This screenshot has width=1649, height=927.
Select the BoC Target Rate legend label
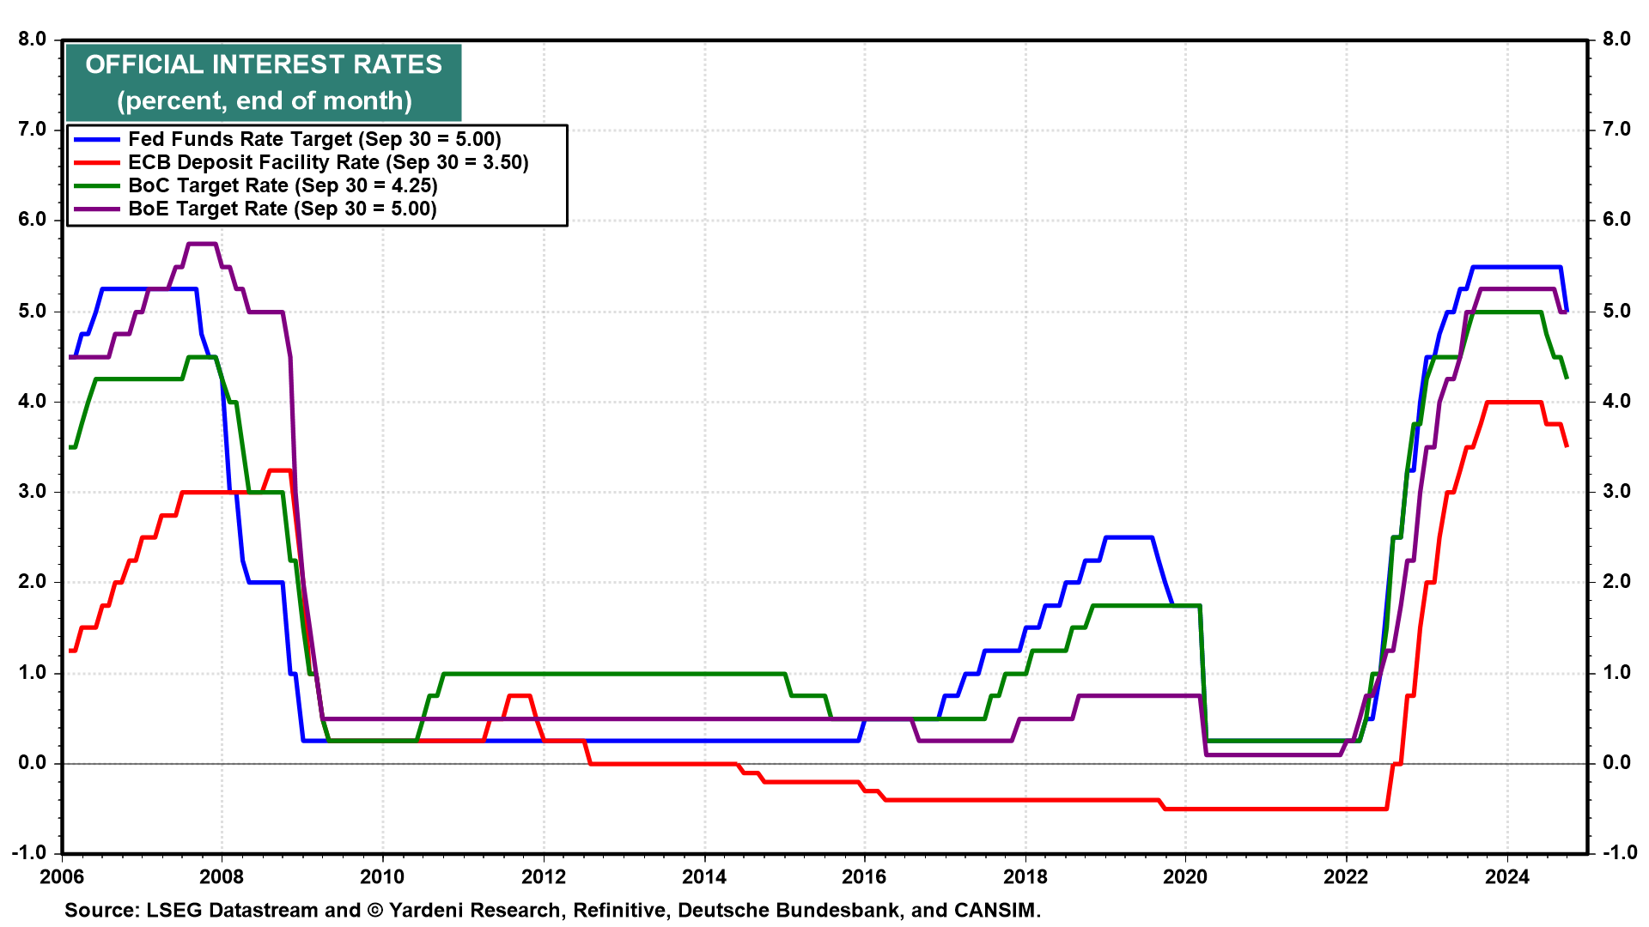(283, 185)
